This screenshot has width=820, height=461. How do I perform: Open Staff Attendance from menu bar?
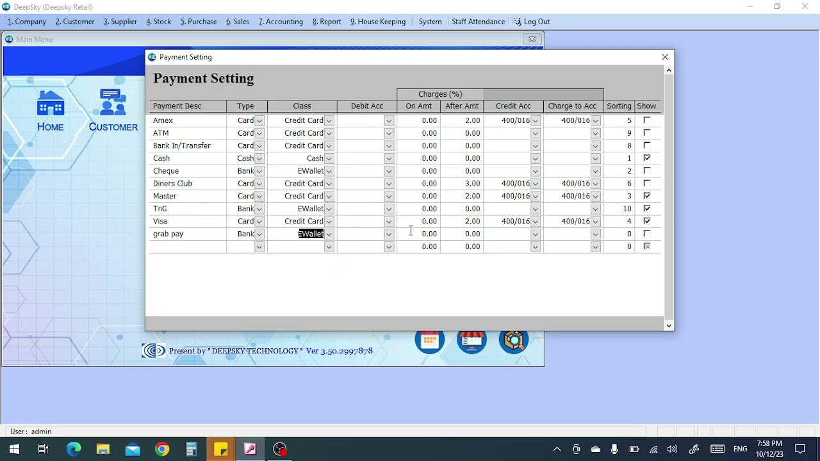[x=478, y=22]
